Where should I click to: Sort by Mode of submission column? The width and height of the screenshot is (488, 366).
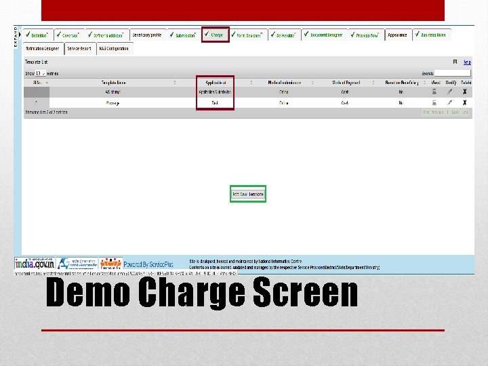pos(285,83)
